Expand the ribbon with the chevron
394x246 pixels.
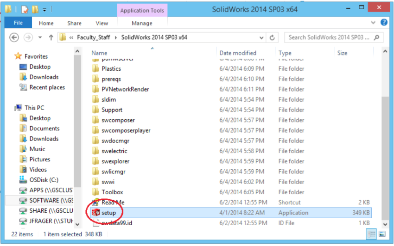[373, 23]
